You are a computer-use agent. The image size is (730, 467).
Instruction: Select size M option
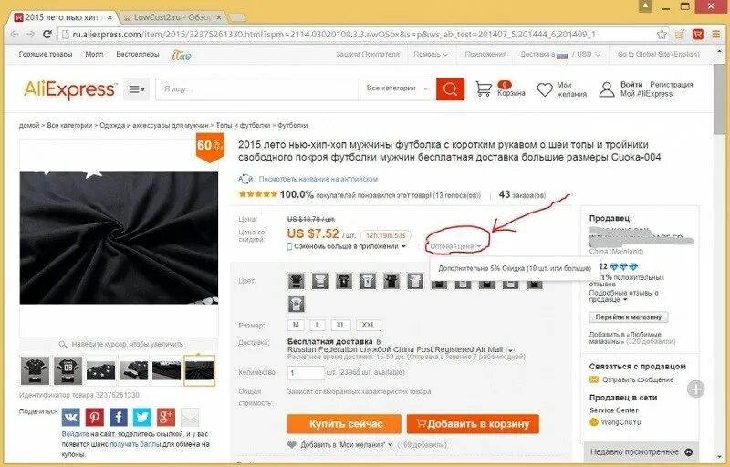point(296,325)
